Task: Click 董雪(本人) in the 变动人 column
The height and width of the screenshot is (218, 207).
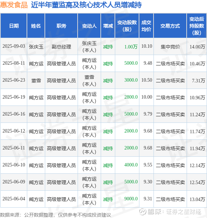Action: click(89, 81)
